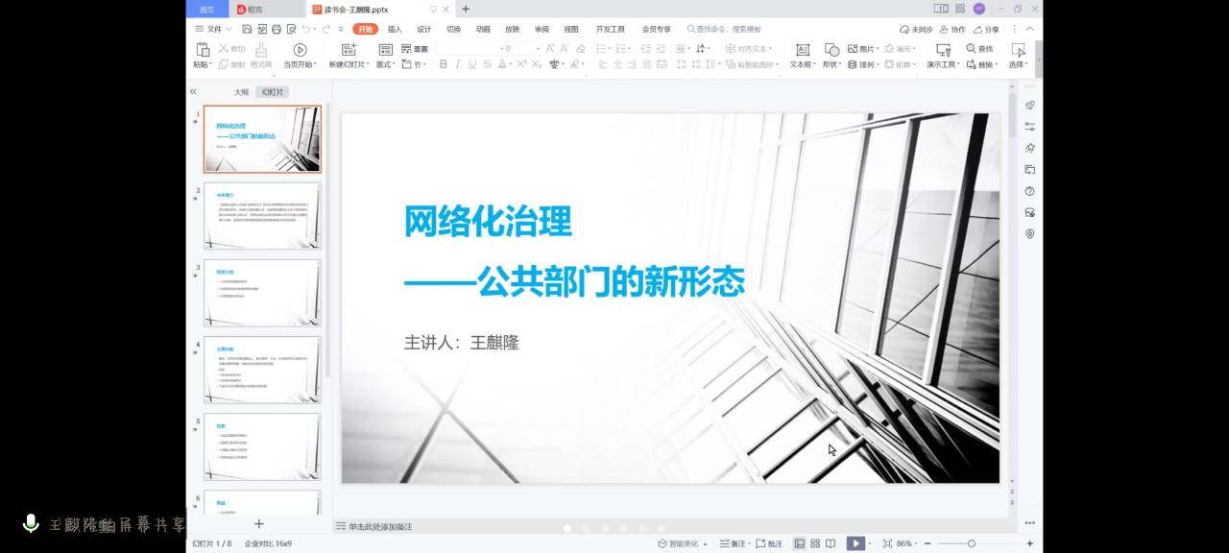Add a new slide with plus button
Screen dimensions: 1229x553
point(258,524)
